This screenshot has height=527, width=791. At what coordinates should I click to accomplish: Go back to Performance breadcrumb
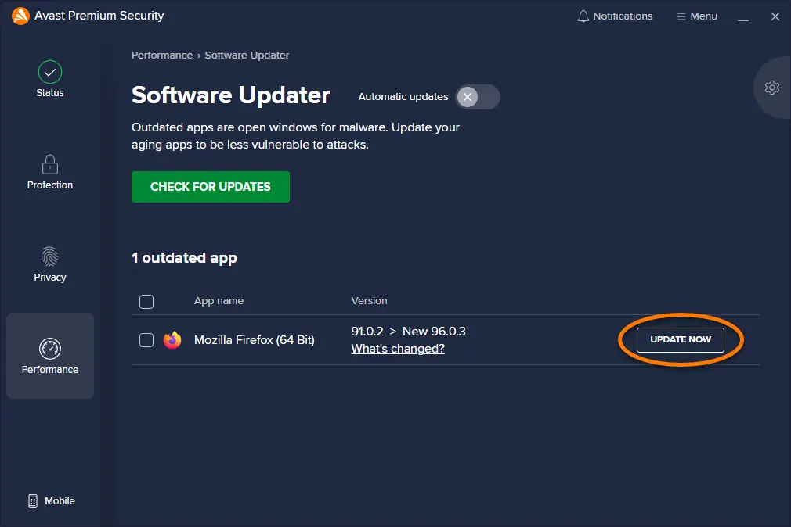click(x=162, y=56)
